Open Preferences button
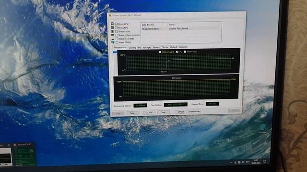The width and height of the screenshot is (307, 172). click(x=194, y=111)
